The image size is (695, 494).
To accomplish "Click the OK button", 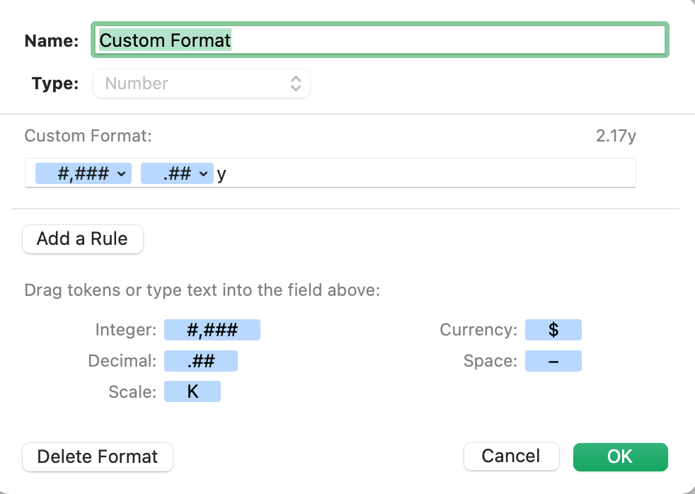I will [x=620, y=456].
